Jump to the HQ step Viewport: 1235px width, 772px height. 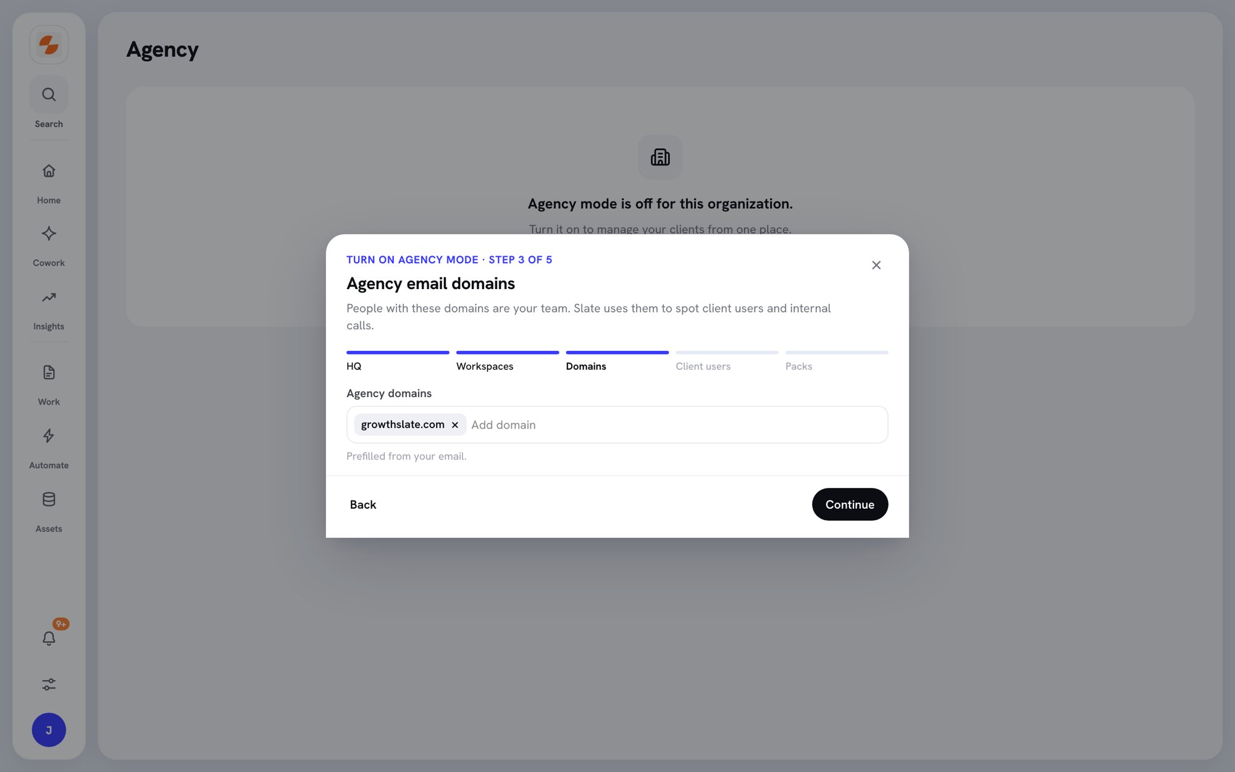(398, 361)
